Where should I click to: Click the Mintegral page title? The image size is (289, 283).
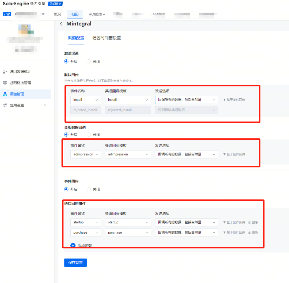79,24
